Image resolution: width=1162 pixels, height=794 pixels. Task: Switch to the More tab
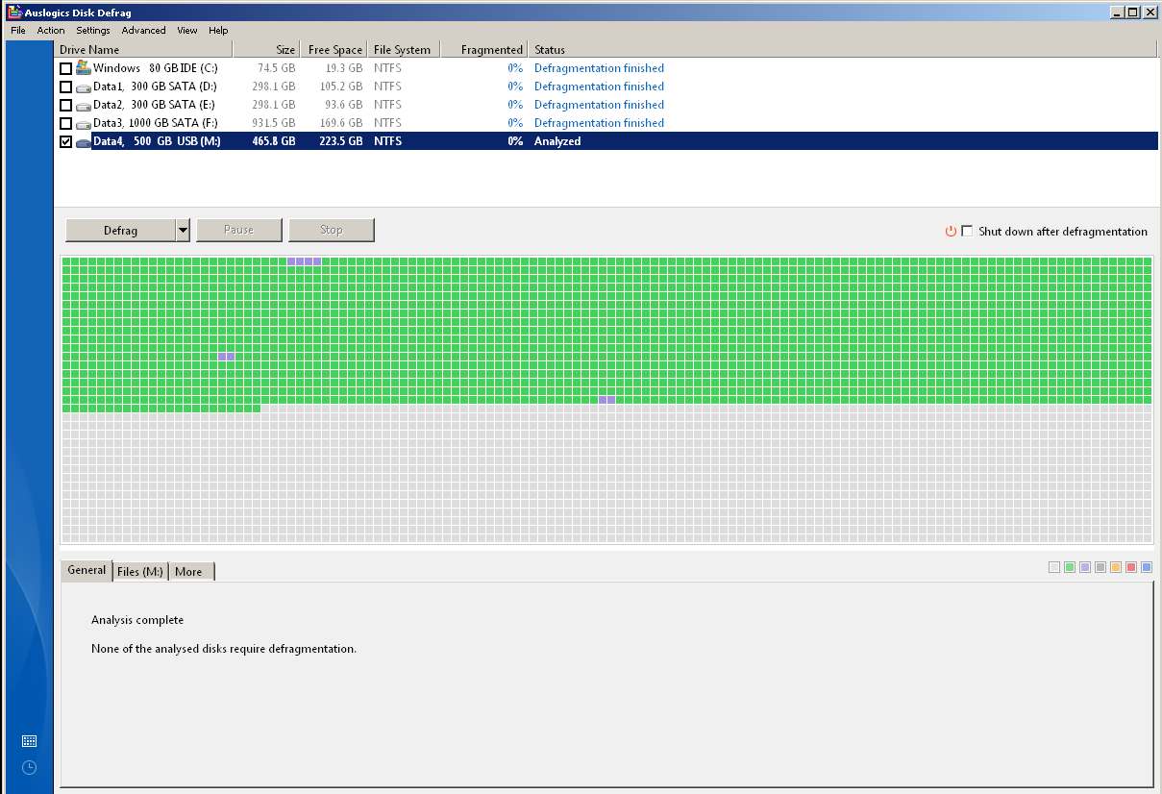[189, 572]
